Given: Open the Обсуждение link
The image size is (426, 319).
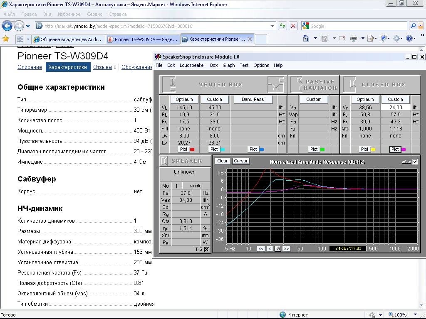Looking at the screenshot, I should tap(136, 67).
